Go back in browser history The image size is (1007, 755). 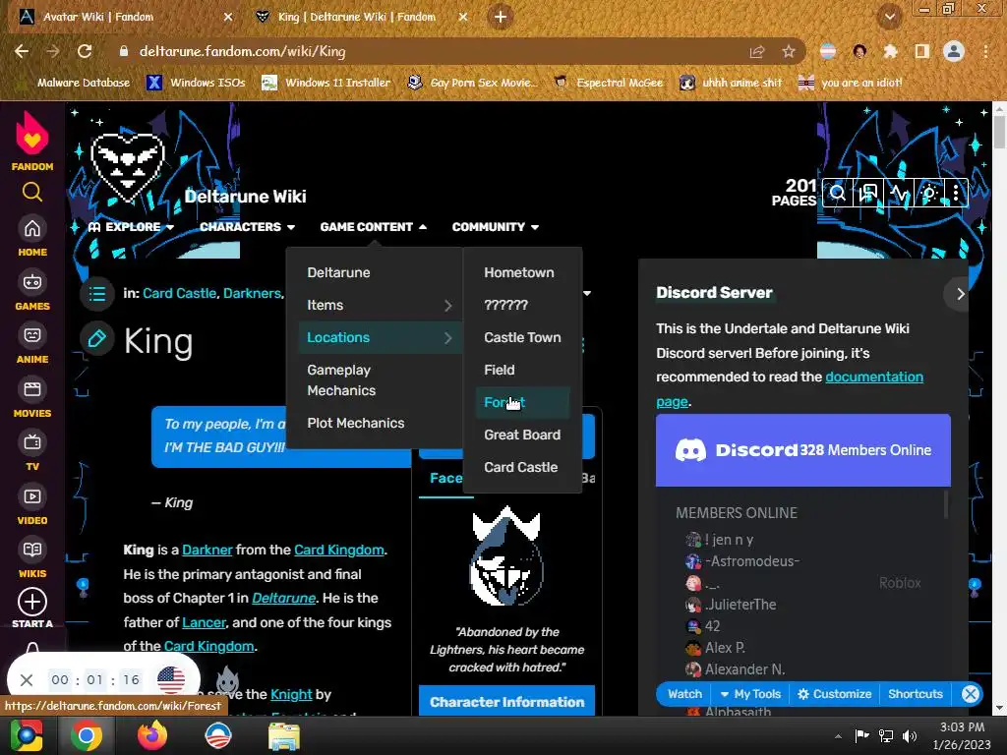tap(22, 51)
